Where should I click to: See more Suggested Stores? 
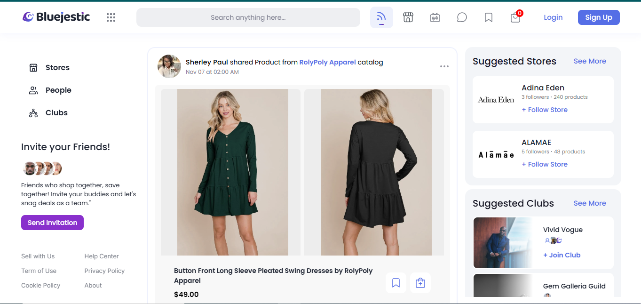590,61
